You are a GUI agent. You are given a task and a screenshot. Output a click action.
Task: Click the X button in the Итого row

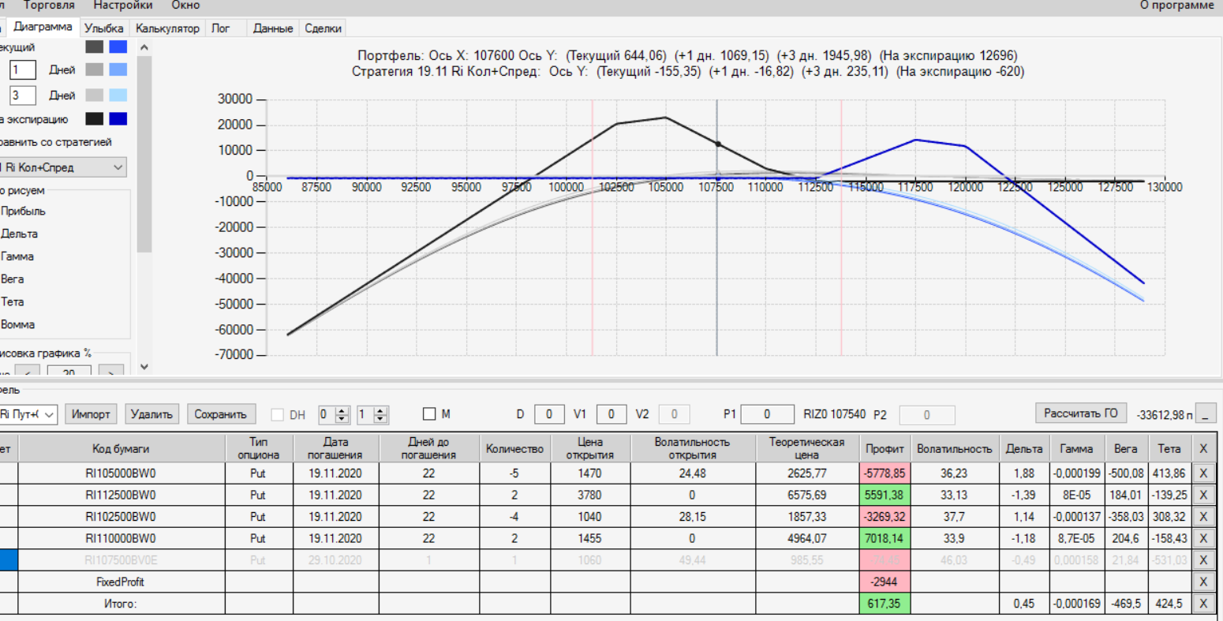point(1203,604)
